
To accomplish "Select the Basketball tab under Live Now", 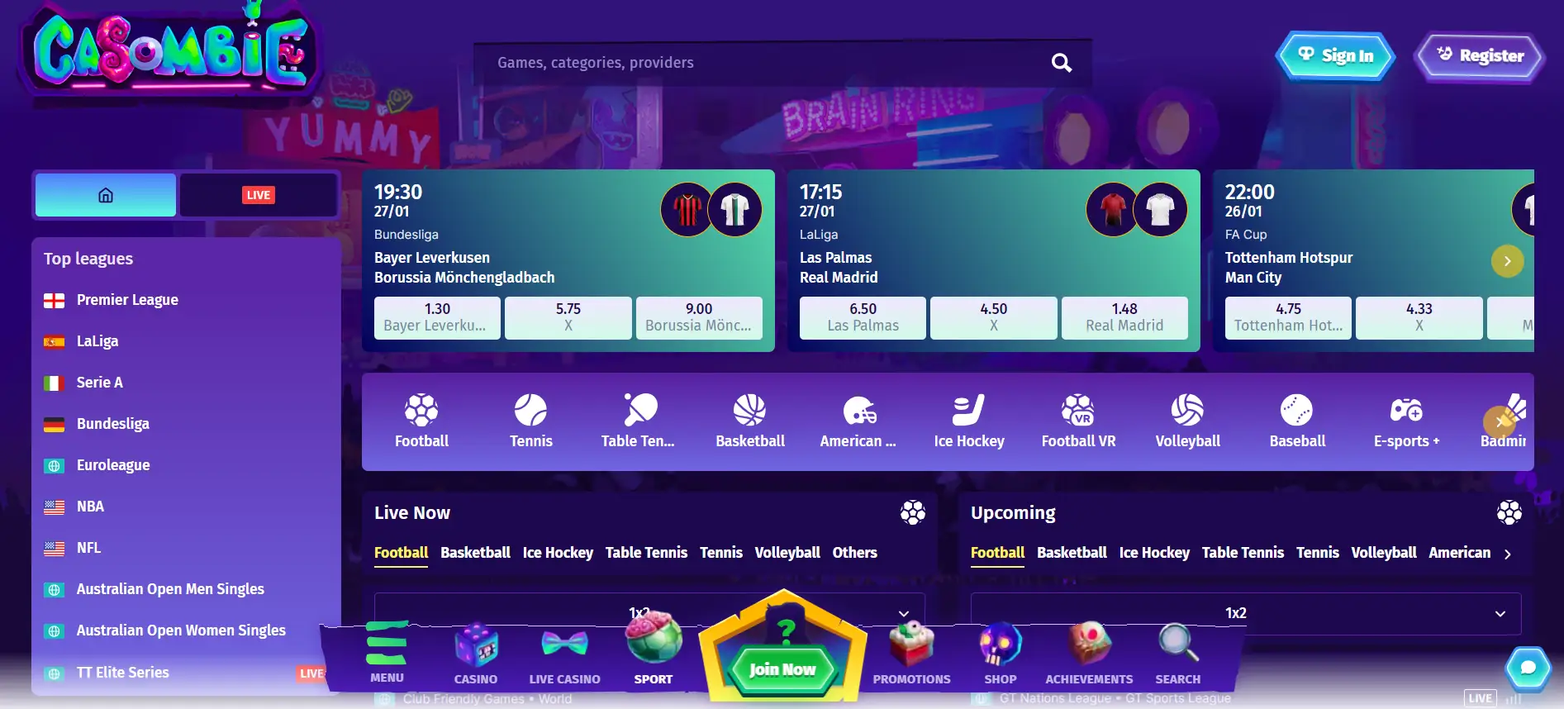I will click(475, 553).
